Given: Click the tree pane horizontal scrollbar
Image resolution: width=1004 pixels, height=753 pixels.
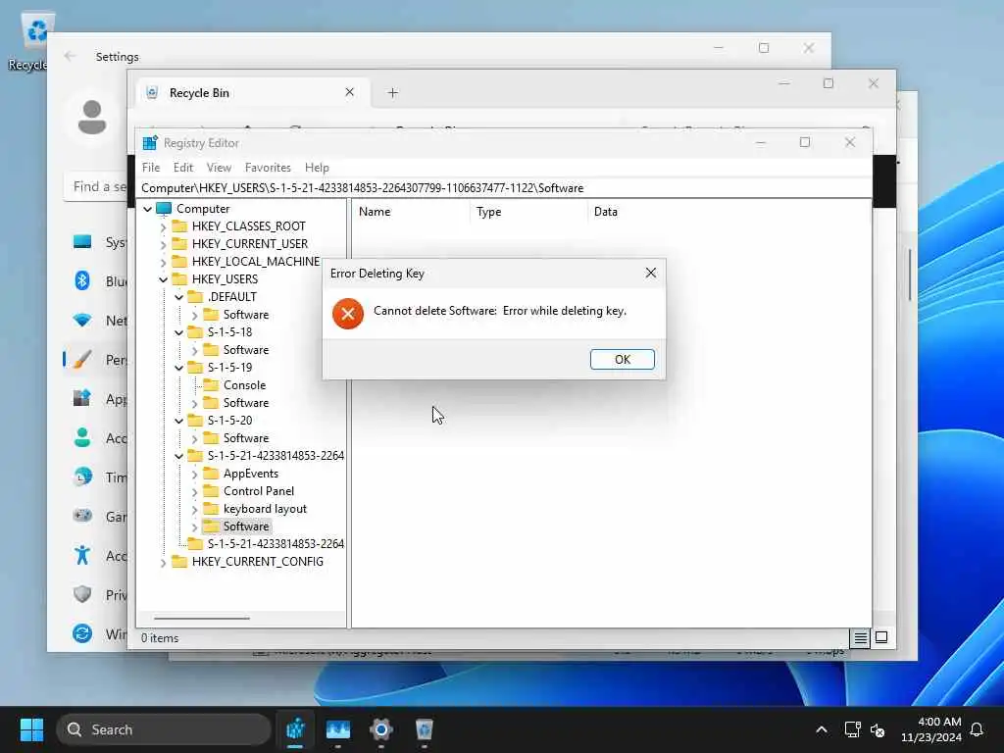Looking at the screenshot, I should pyautogui.click(x=202, y=619).
